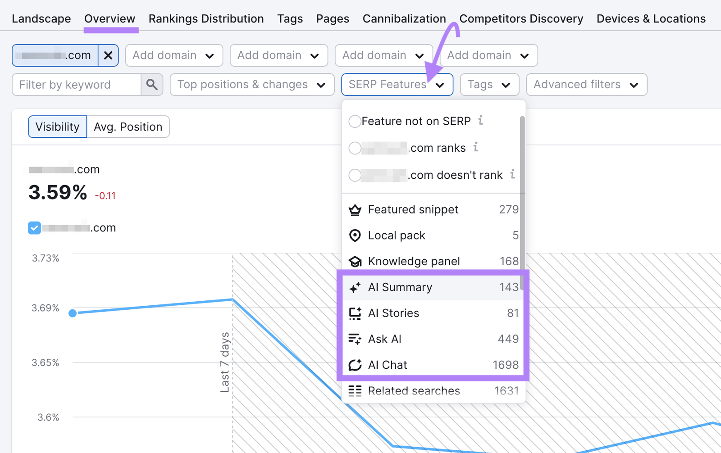Click the keyword search magnifier icon
This screenshot has width=721, height=453.
tap(152, 84)
